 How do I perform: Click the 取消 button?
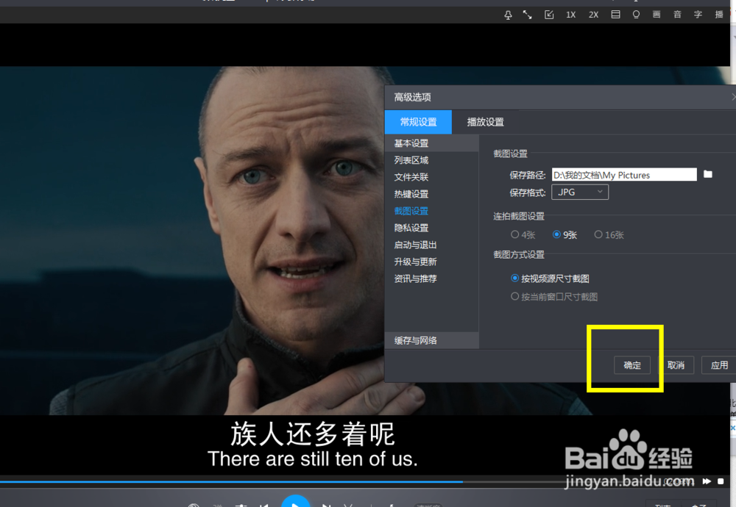pyautogui.click(x=676, y=365)
